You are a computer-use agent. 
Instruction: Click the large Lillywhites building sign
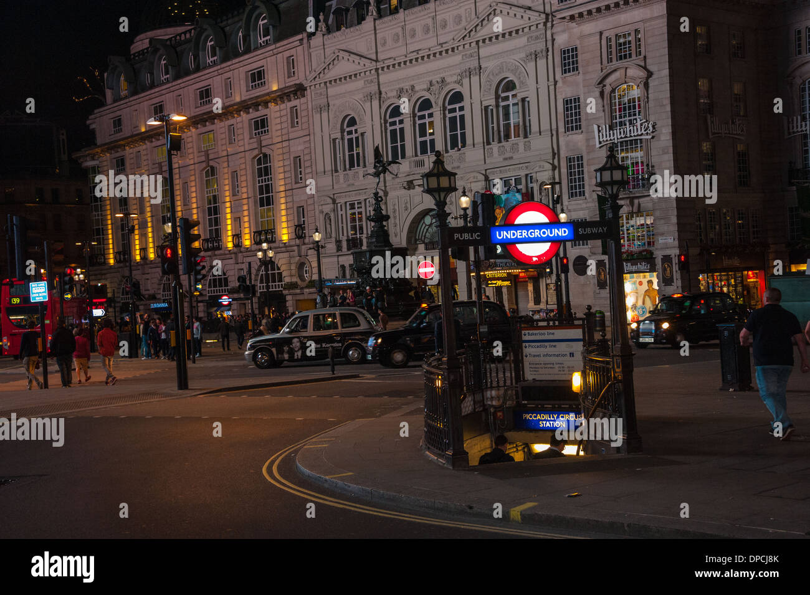click(624, 131)
